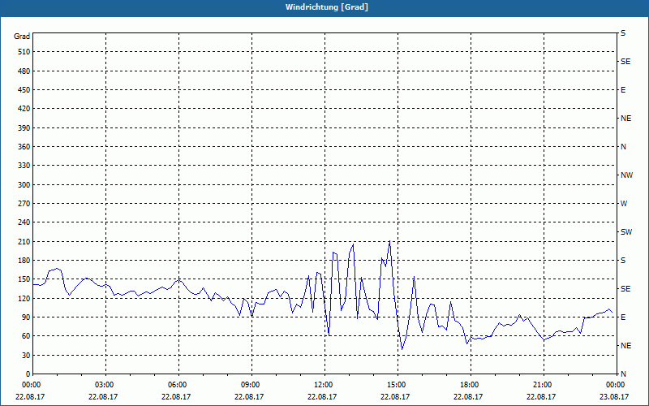The height and width of the screenshot is (406, 649).
Task: Click the 510 y-axis value
Action: click(24, 52)
